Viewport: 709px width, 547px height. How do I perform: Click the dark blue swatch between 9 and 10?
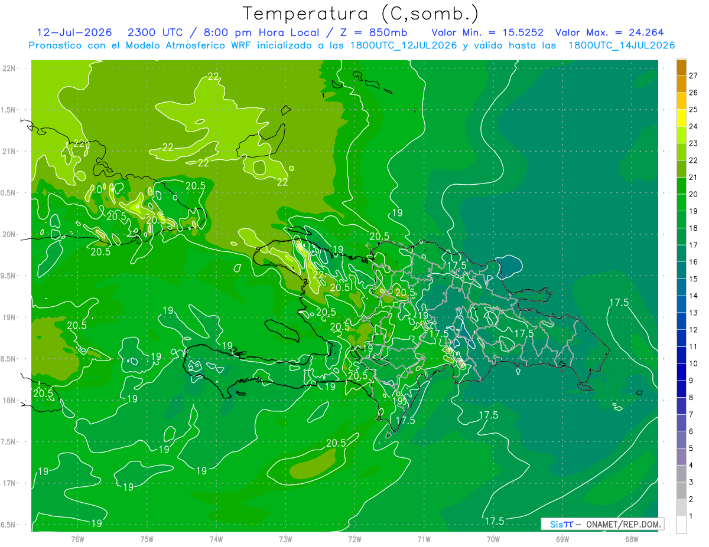(x=681, y=372)
